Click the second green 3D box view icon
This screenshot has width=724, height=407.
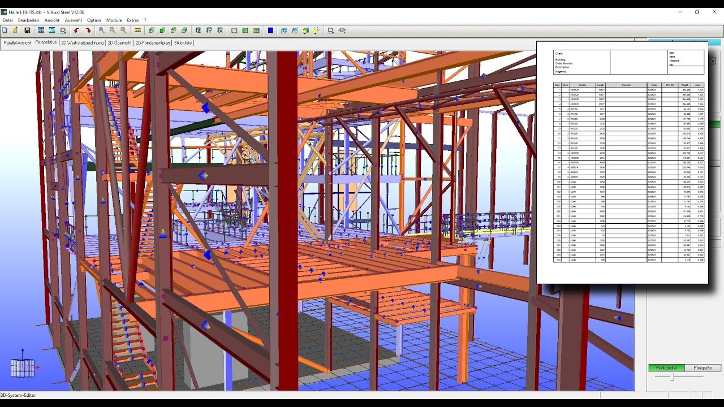[x=162, y=30]
